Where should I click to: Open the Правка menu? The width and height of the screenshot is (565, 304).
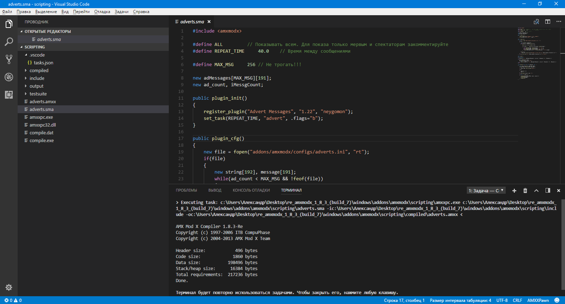(x=24, y=12)
